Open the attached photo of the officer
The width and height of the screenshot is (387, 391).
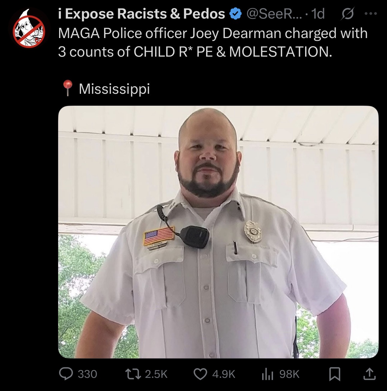[218, 232]
